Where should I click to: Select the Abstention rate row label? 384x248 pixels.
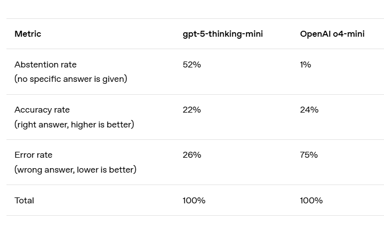pos(46,64)
